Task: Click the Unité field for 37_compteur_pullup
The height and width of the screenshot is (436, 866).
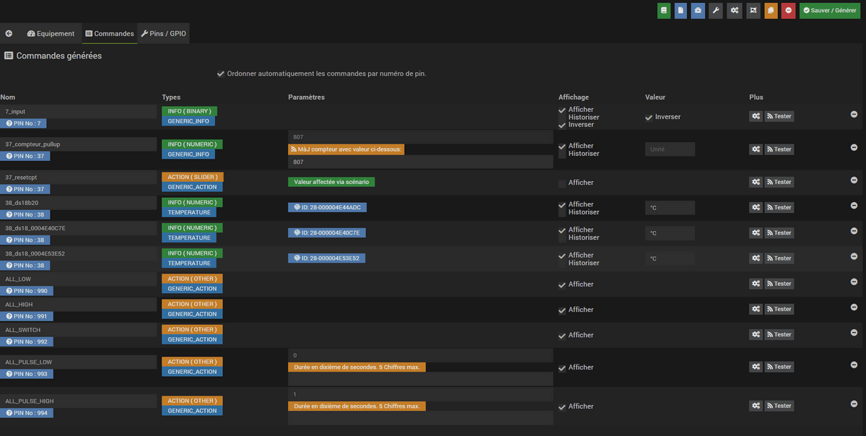Action: (669, 149)
